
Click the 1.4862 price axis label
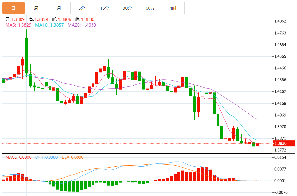point(280,21)
